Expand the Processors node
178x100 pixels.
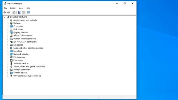pyautogui.click(x=8, y=61)
